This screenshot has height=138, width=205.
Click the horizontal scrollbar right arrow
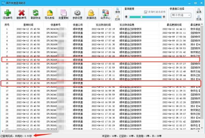point(199,131)
